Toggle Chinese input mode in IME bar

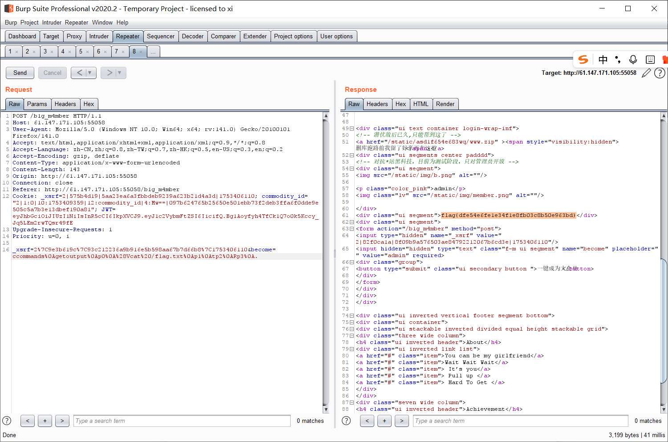[603, 59]
